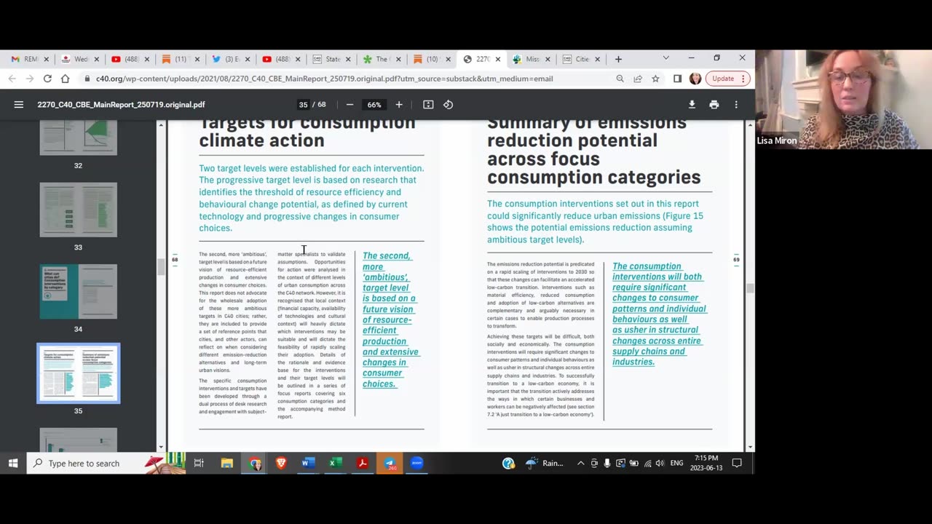The image size is (932, 524).
Task: Open the PDF sidebar hamburger menu
Action: 19,105
